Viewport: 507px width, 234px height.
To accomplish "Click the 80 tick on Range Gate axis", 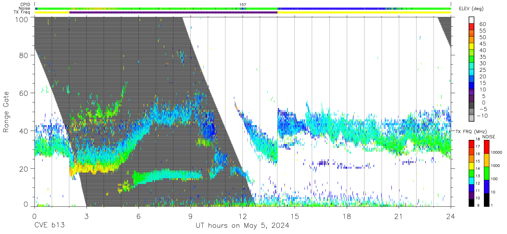I will pyautogui.click(x=24, y=55).
